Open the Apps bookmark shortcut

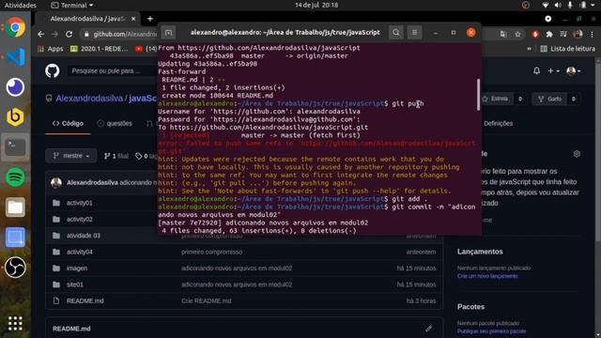point(51,49)
